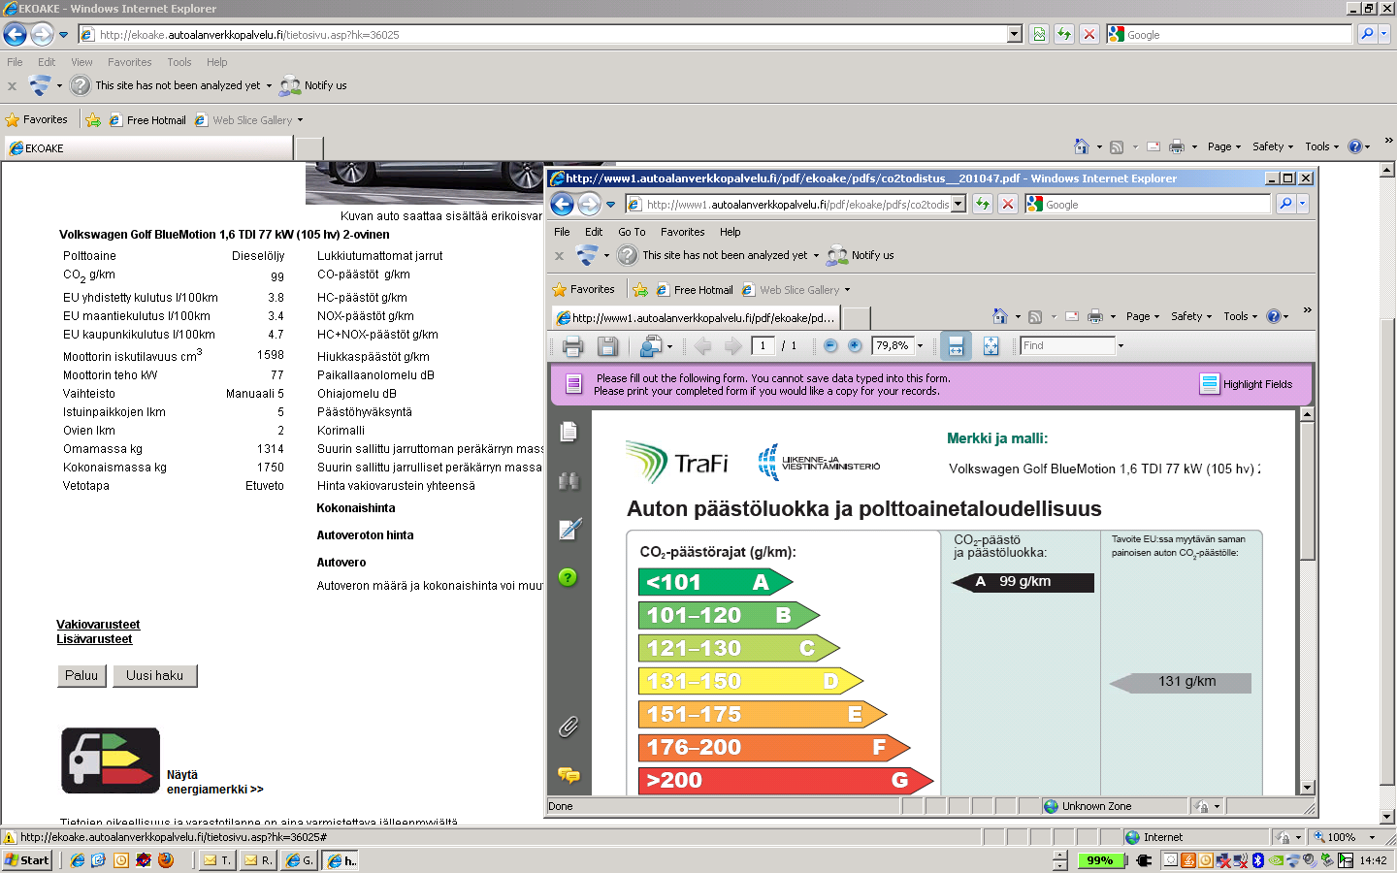Click Add to Favorites bar star icon in main window

click(x=93, y=120)
